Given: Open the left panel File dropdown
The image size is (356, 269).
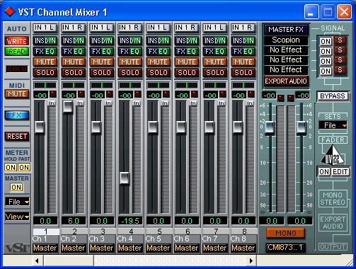Looking at the screenshot, I should (17, 202).
